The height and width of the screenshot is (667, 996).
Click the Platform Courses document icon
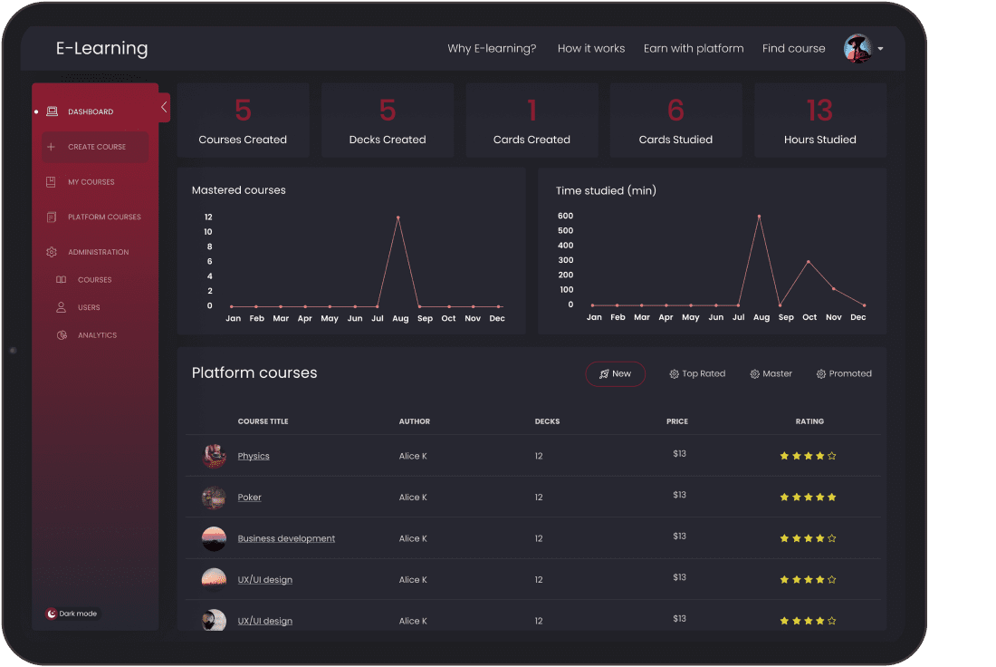[x=51, y=217]
